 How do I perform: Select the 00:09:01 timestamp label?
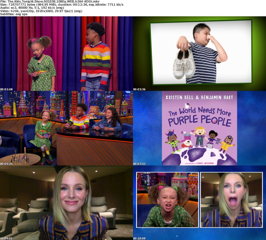point(6,238)
